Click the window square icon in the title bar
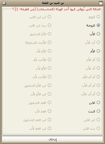Viewport: 105px width, 144px height. coord(101,3)
